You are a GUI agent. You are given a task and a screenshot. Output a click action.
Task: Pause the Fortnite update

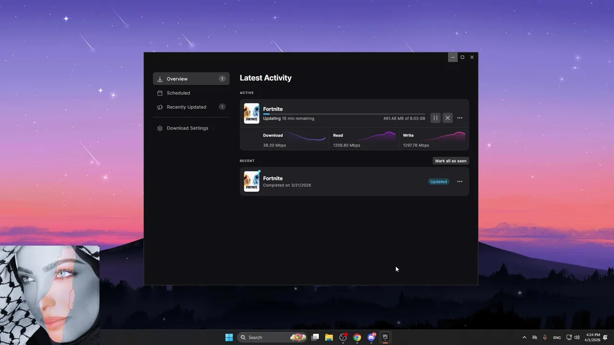coord(435,118)
